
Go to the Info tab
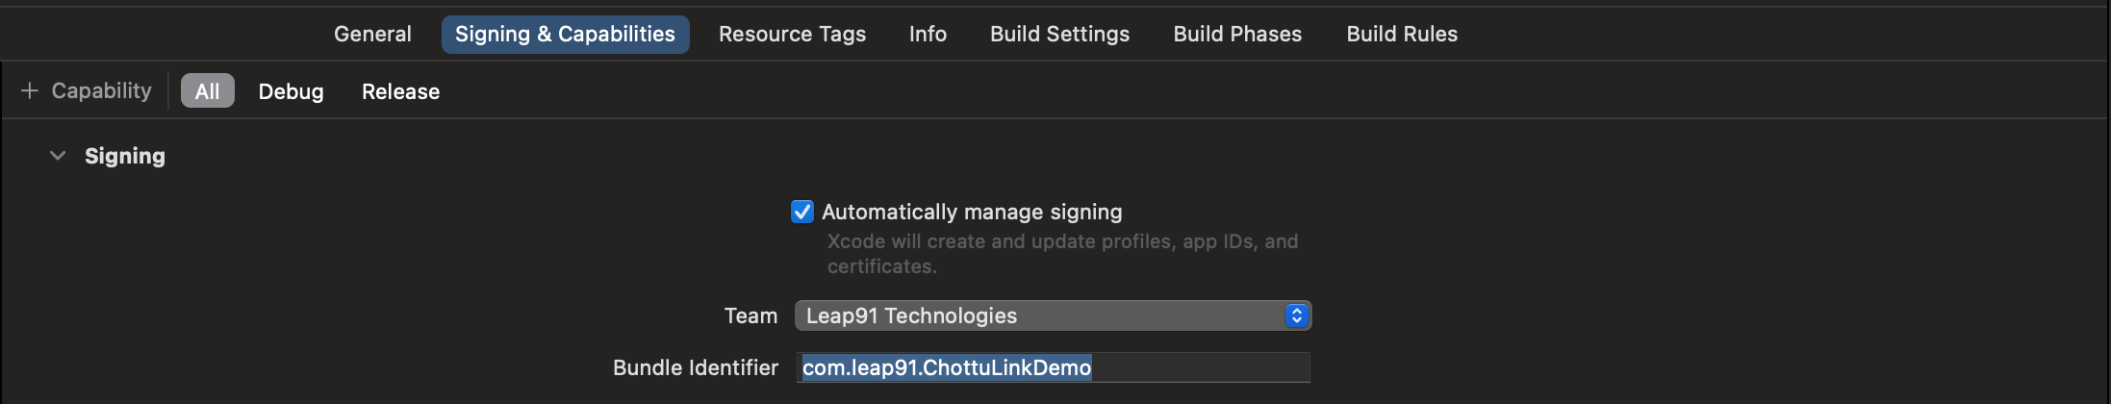click(928, 34)
